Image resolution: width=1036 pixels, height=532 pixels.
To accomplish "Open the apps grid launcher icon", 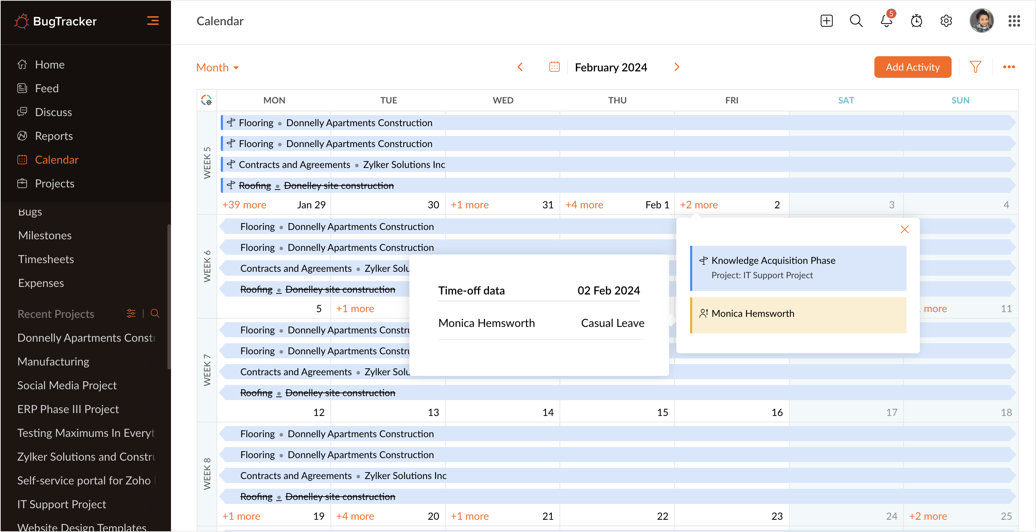I will [1014, 21].
